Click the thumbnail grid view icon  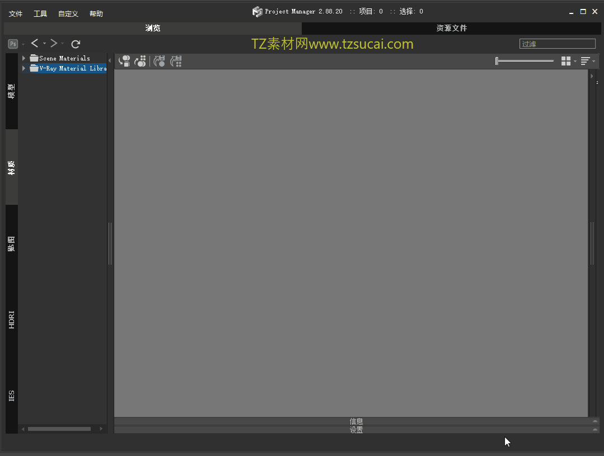(x=566, y=61)
